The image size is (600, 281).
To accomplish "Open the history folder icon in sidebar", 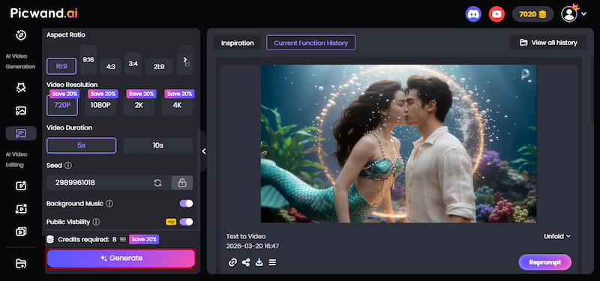I will 21,264.
